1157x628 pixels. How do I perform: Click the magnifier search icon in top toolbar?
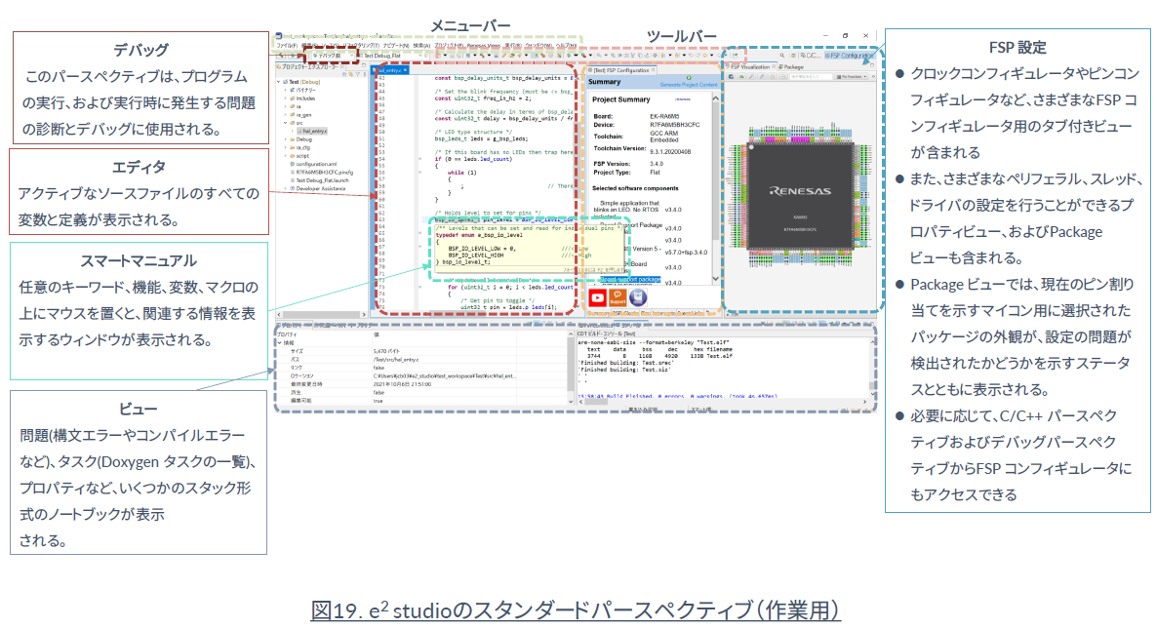[x=781, y=56]
